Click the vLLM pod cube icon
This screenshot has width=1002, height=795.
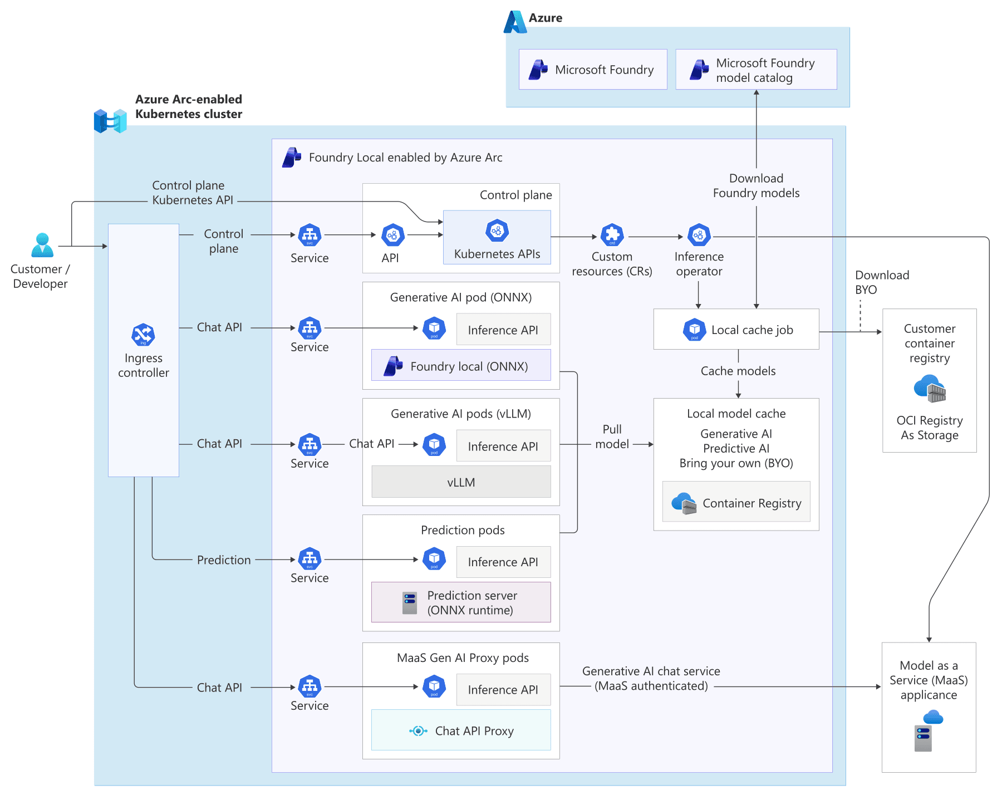point(434,445)
